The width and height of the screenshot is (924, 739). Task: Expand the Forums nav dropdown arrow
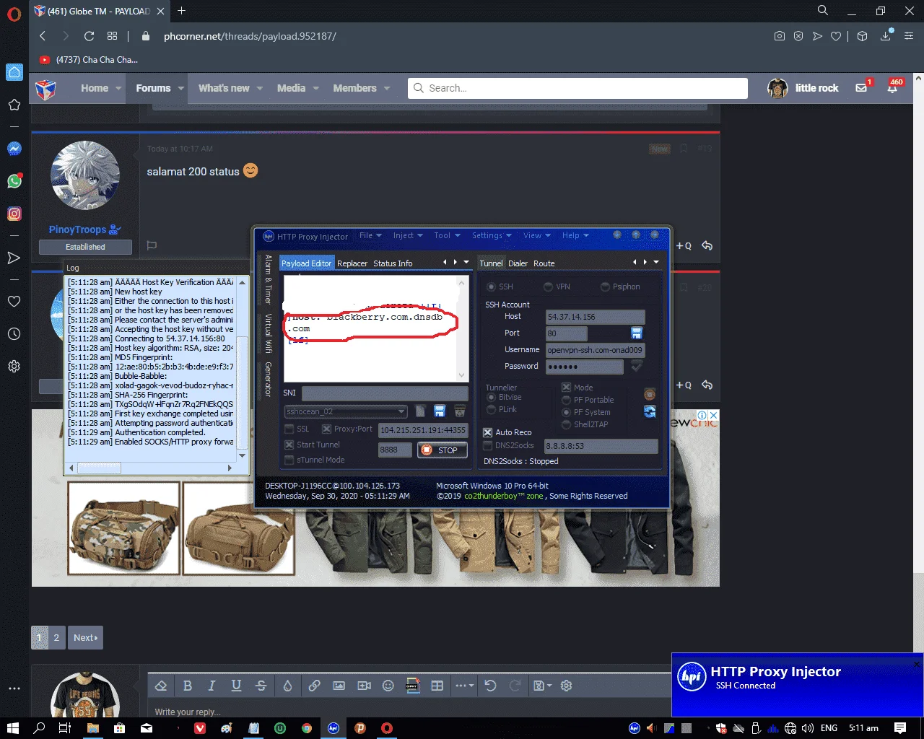coord(181,88)
